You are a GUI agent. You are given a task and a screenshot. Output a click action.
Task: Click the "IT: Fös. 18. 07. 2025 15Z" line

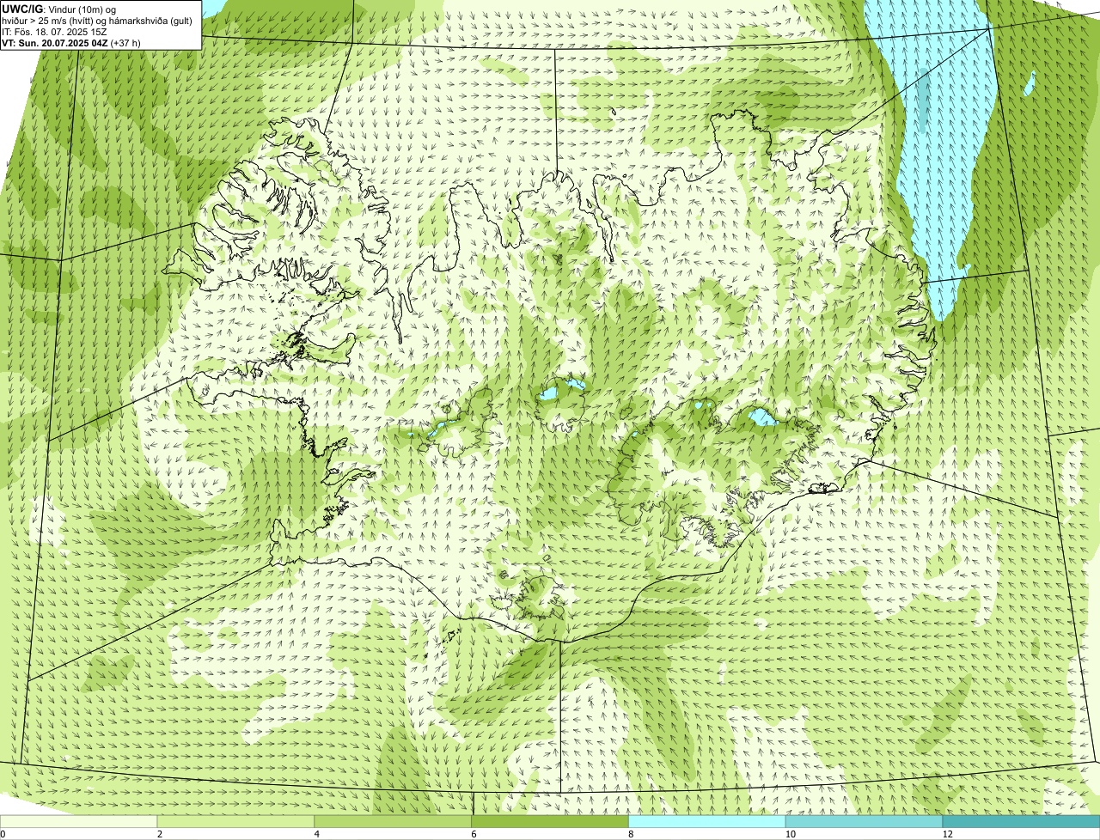point(54,32)
